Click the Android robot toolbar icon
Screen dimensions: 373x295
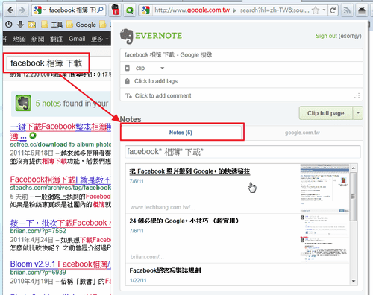pos(362,10)
